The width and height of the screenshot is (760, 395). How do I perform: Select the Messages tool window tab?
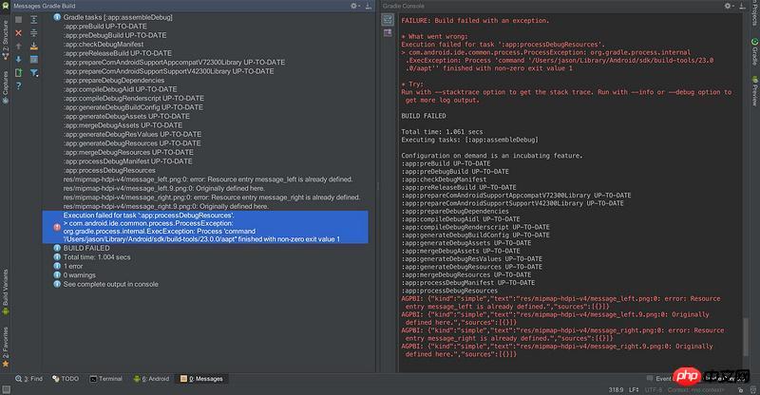tap(201, 379)
